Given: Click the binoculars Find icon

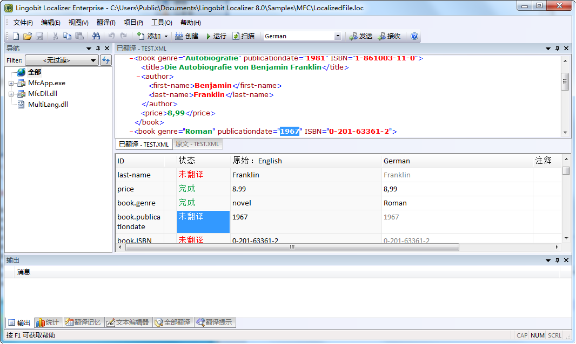Looking at the screenshot, I should (x=96, y=36).
